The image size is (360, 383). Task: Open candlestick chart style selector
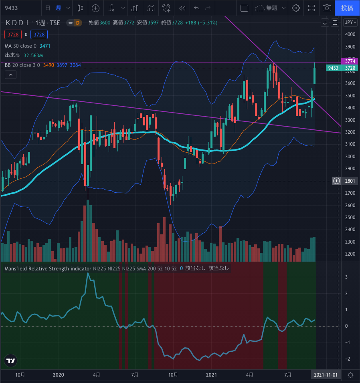[x=80, y=8]
